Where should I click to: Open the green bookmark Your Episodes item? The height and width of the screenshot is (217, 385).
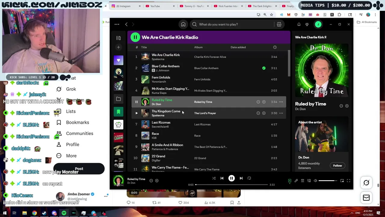[119, 112]
